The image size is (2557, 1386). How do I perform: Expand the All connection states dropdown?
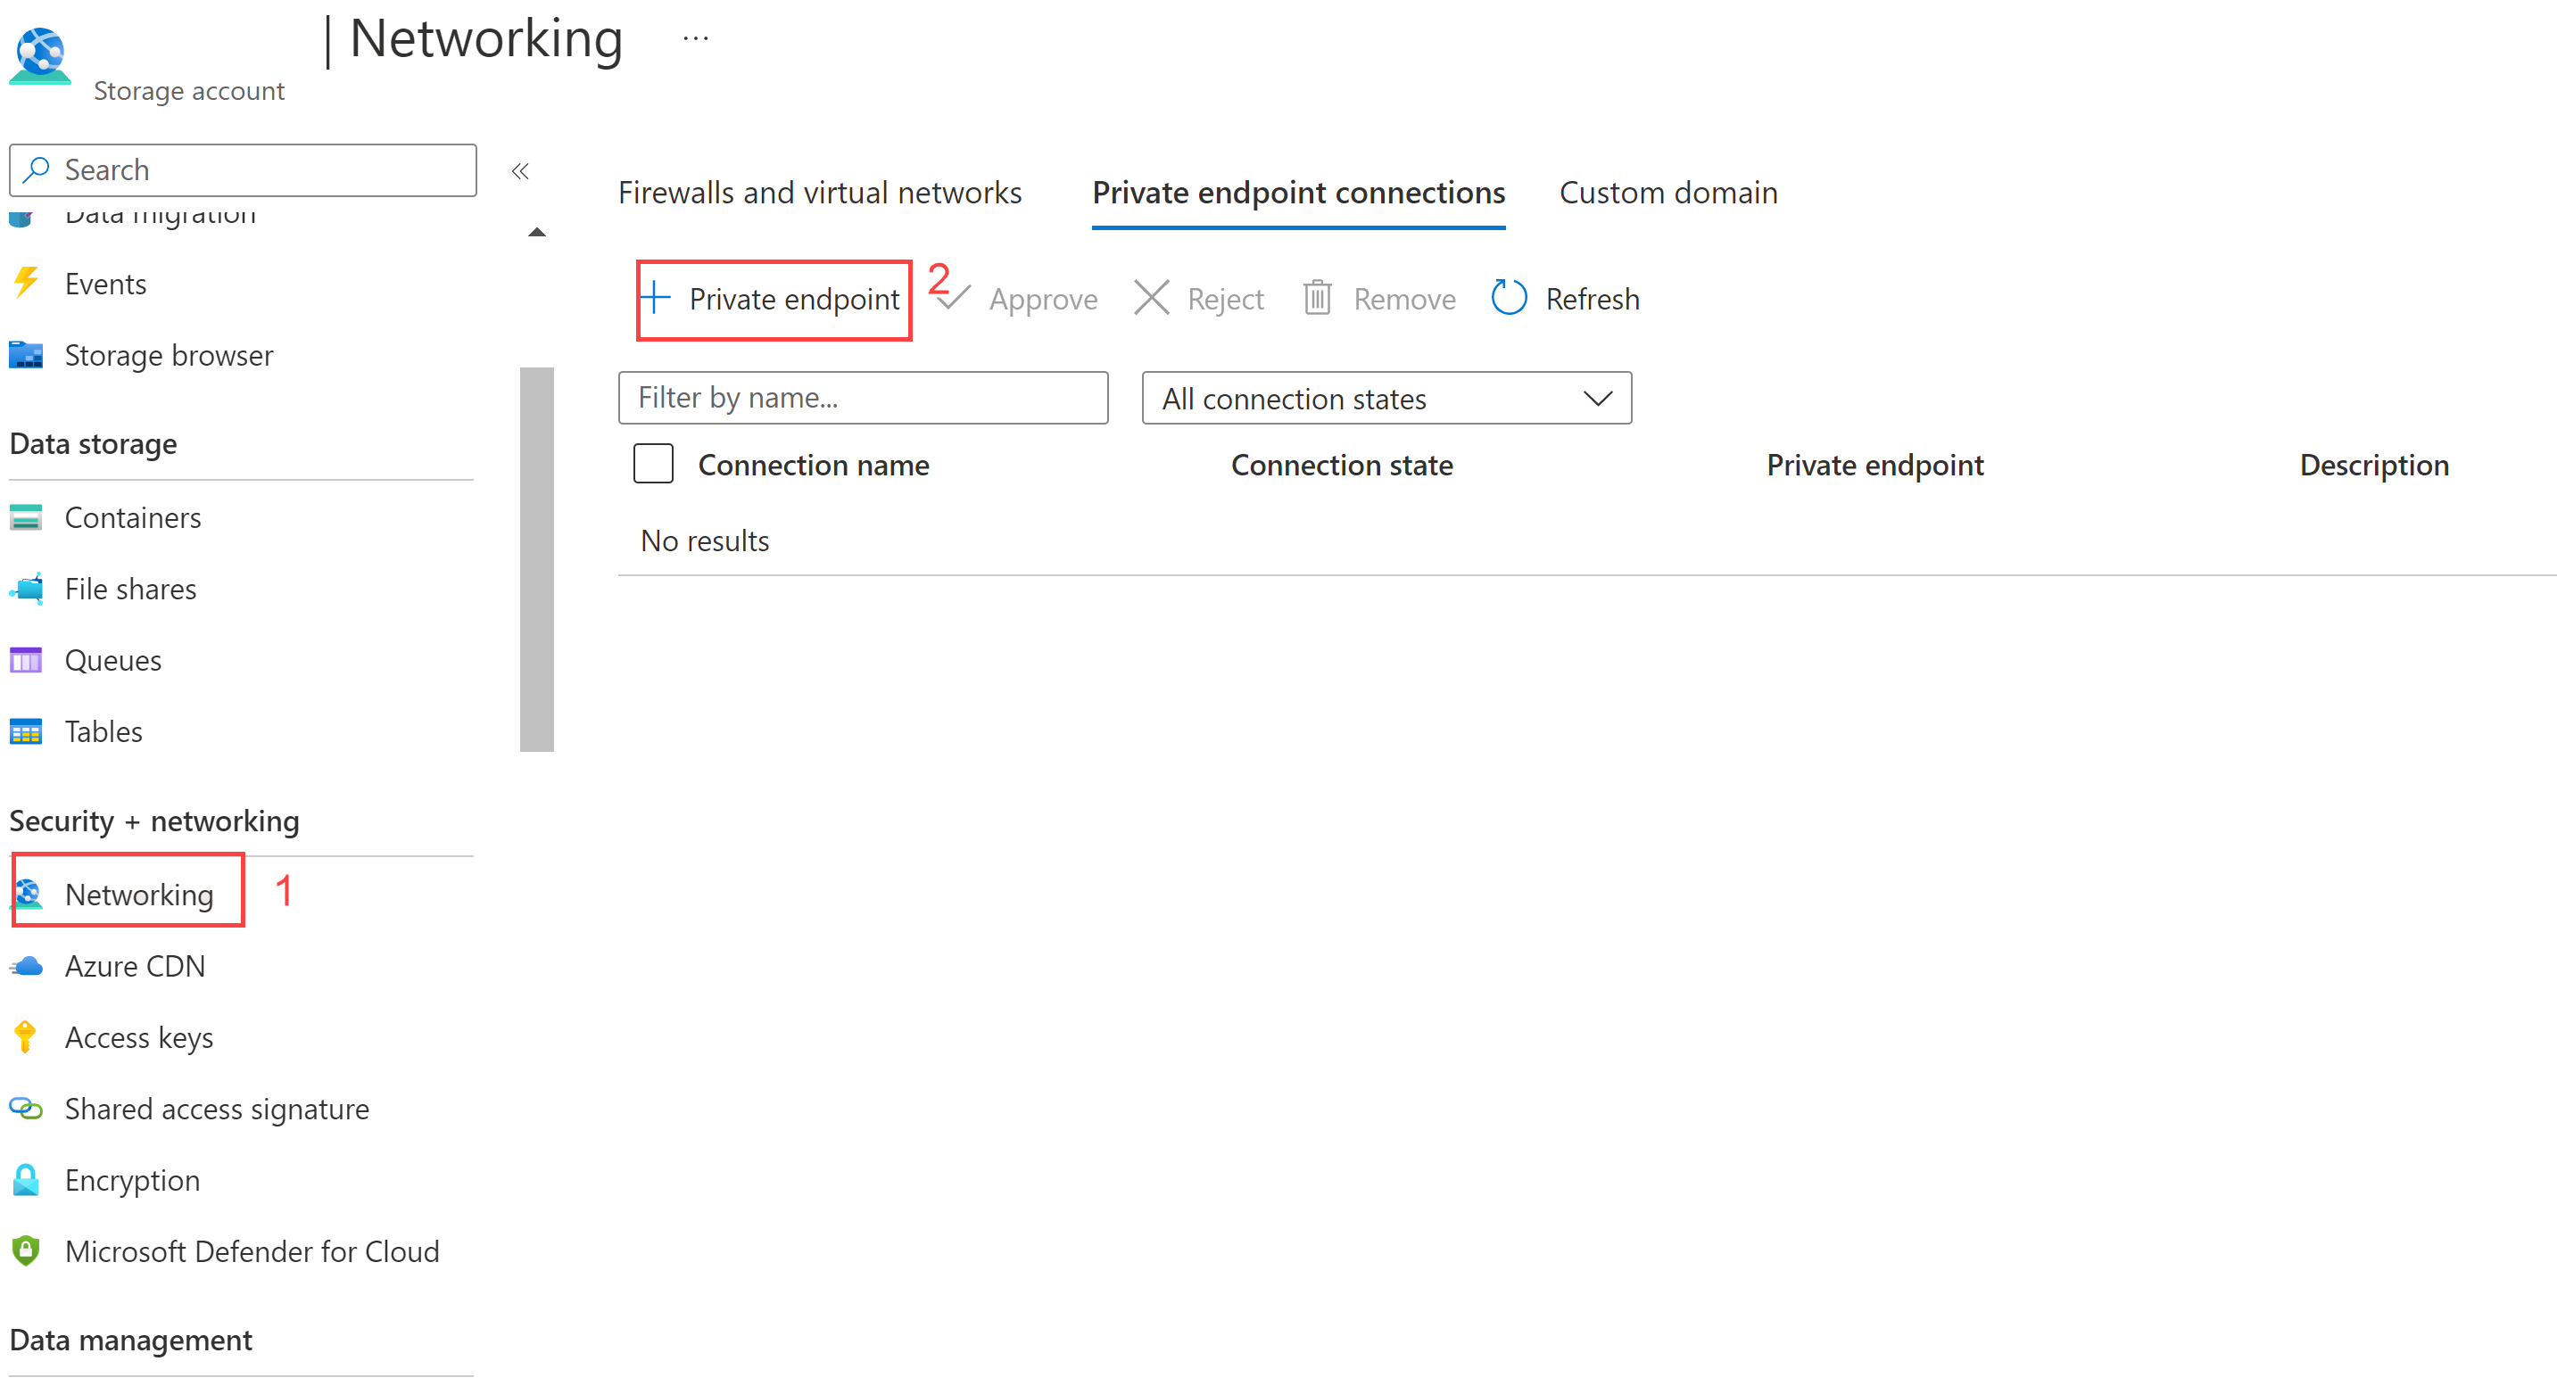point(1386,398)
